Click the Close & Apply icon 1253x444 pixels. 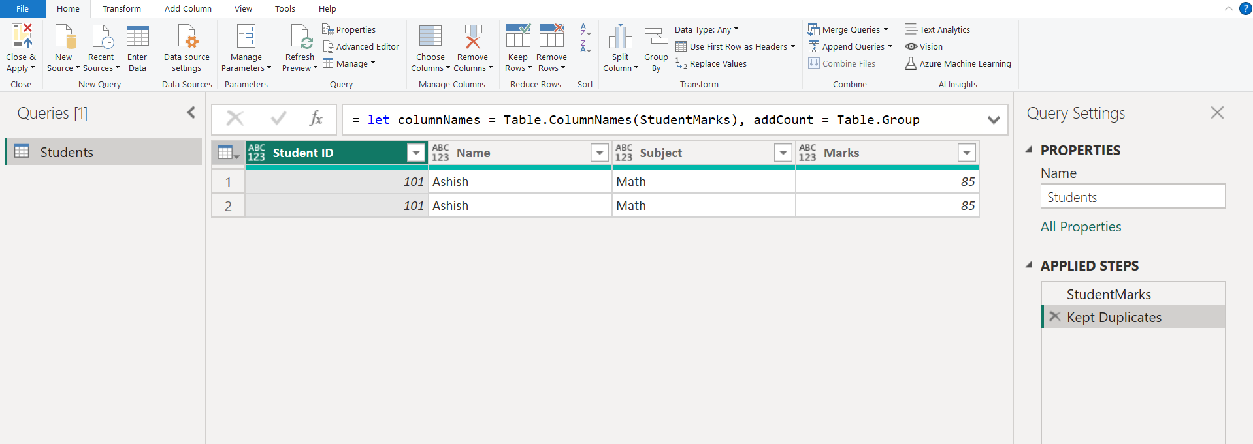click(x=21, y=37)
